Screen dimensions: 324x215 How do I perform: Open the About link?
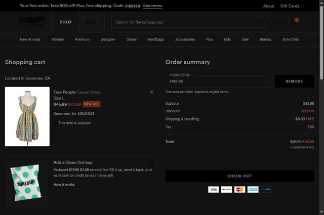tap(269, 6)
